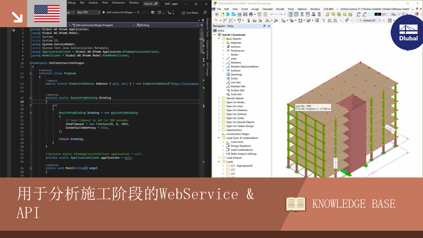Open the Calculate menu in RFEM
Viewport: 423px width, 238px height.
[267, 9]
